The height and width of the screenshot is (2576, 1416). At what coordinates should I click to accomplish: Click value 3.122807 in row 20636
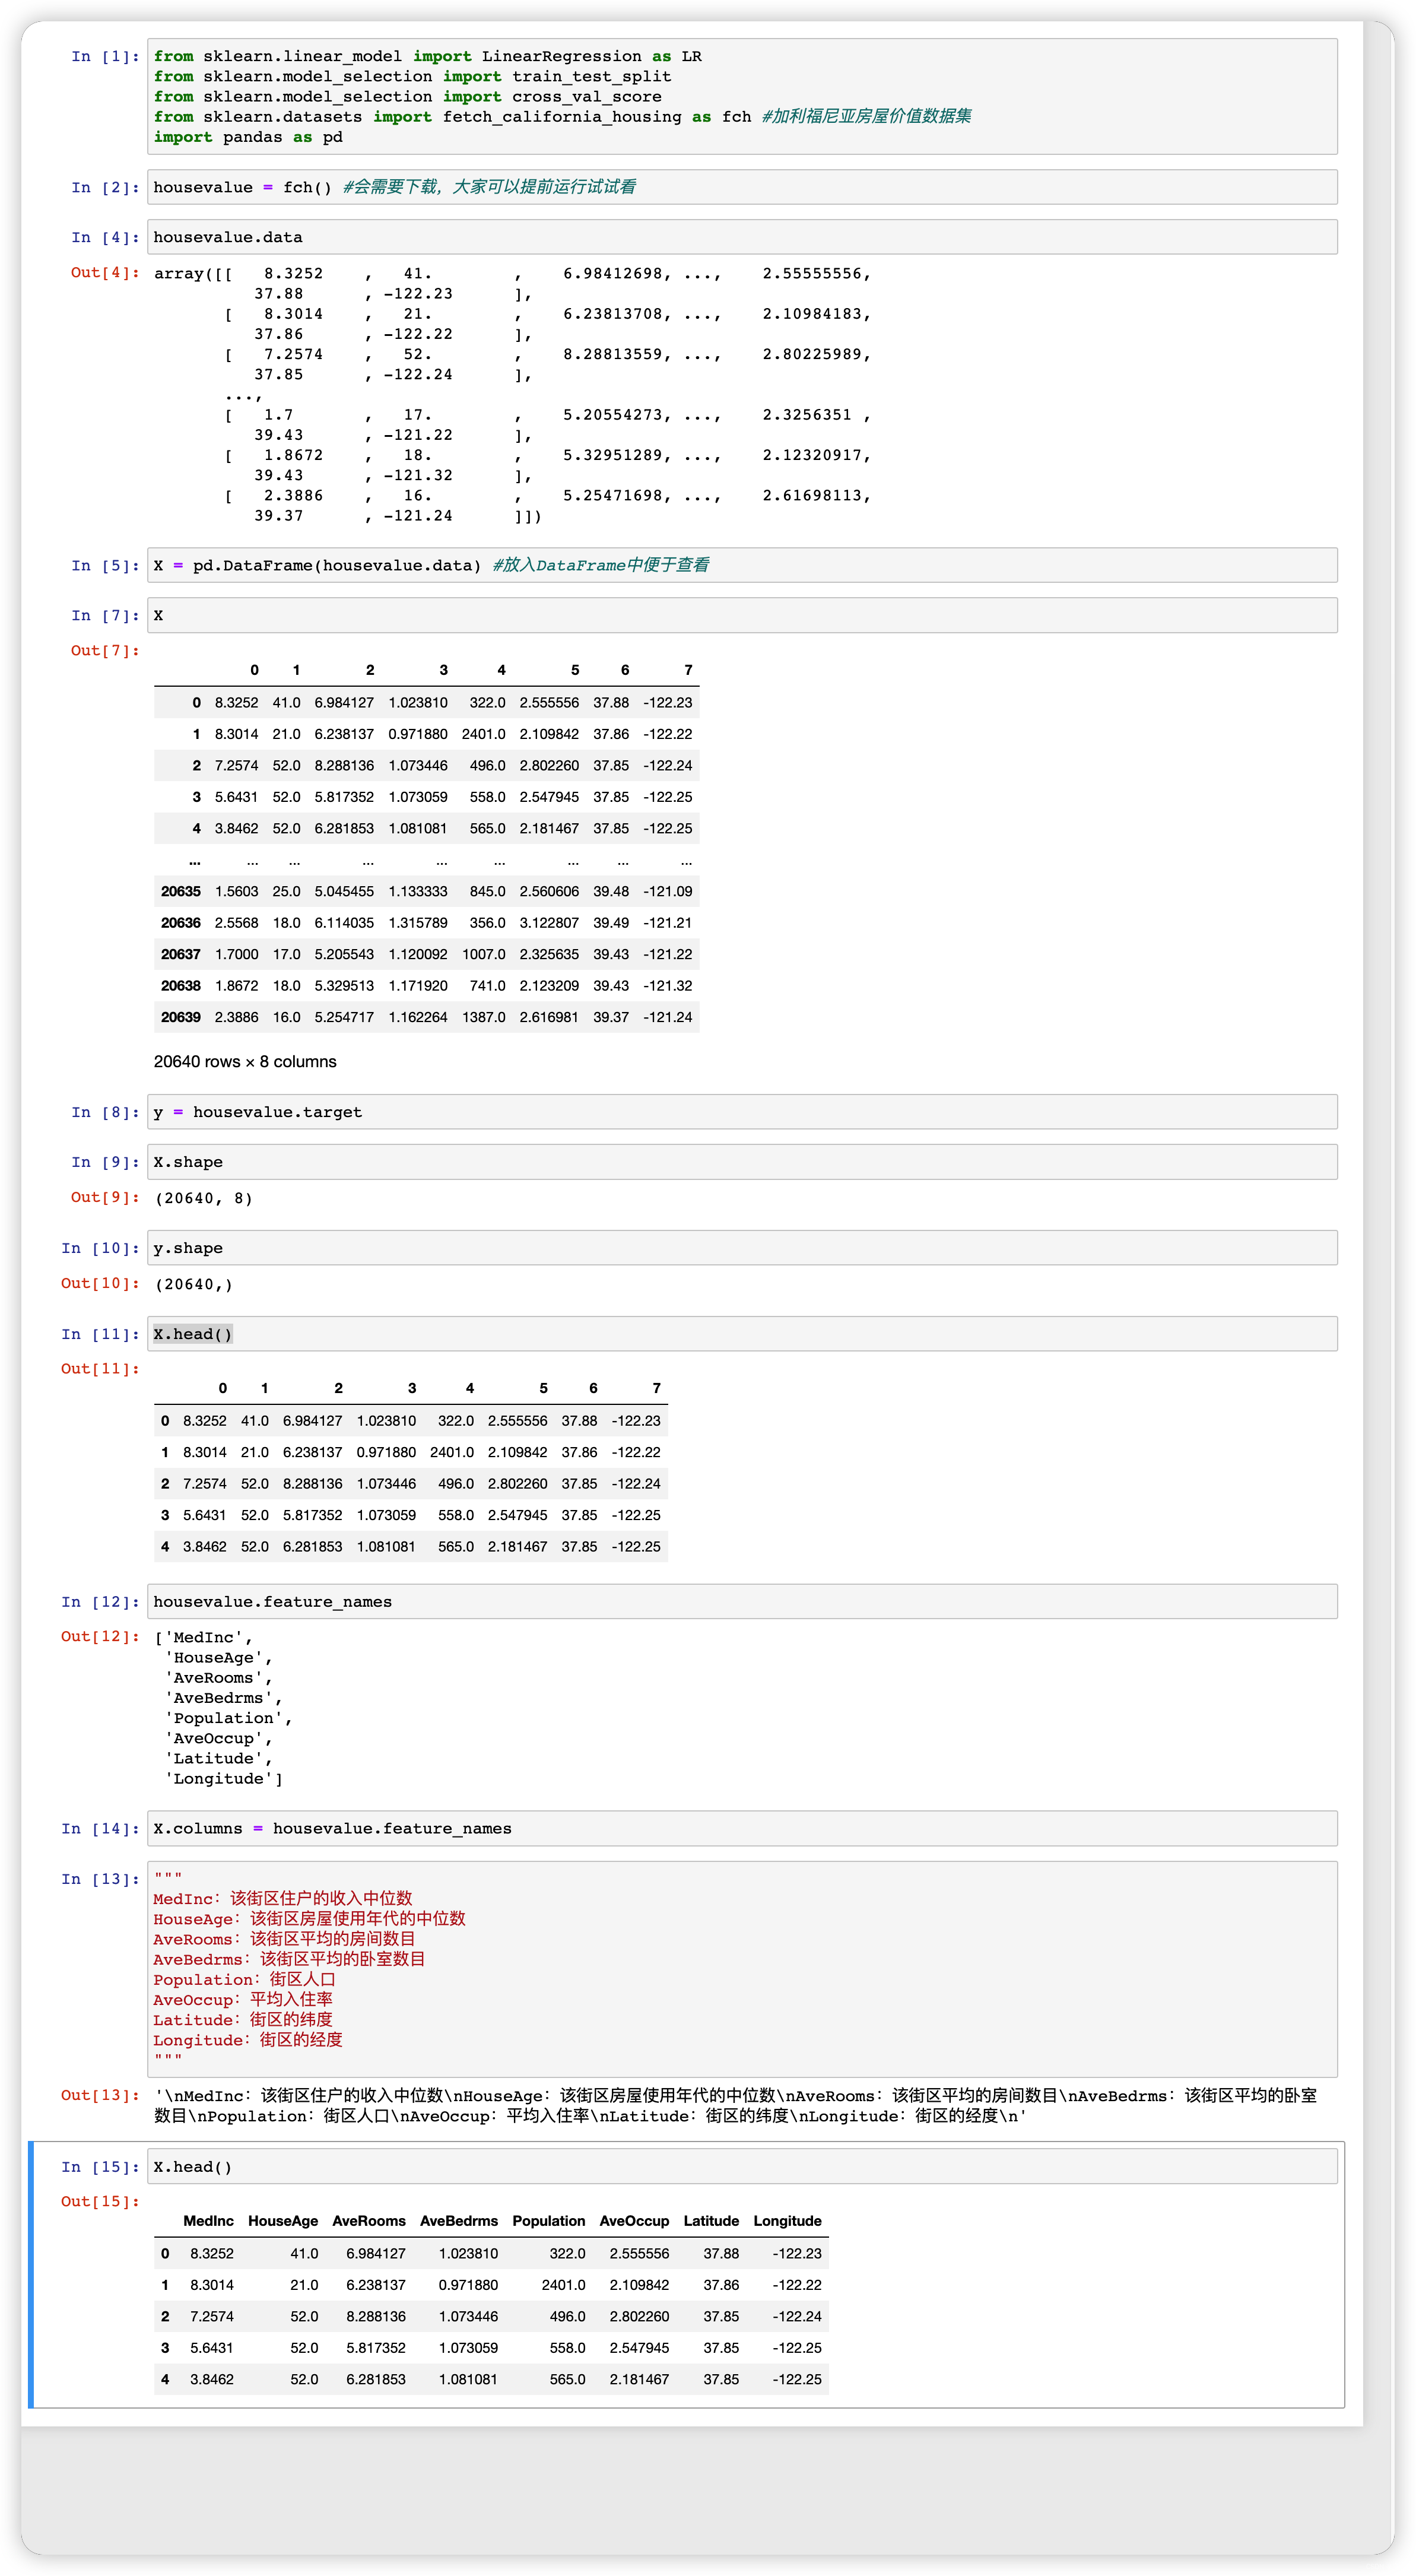coord(549,923)
